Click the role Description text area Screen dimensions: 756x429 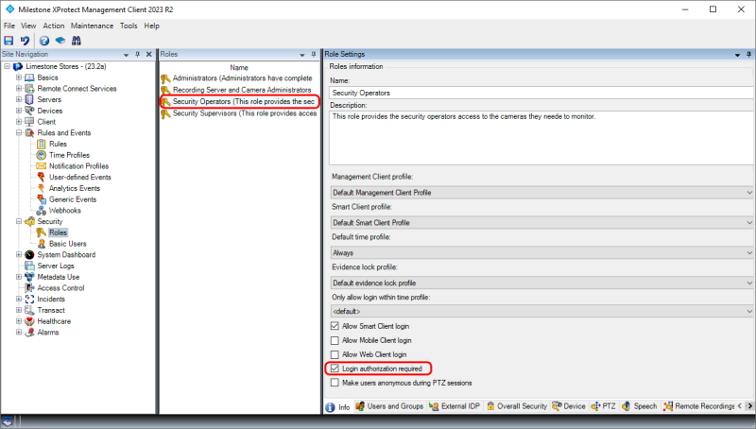point(541,138)
